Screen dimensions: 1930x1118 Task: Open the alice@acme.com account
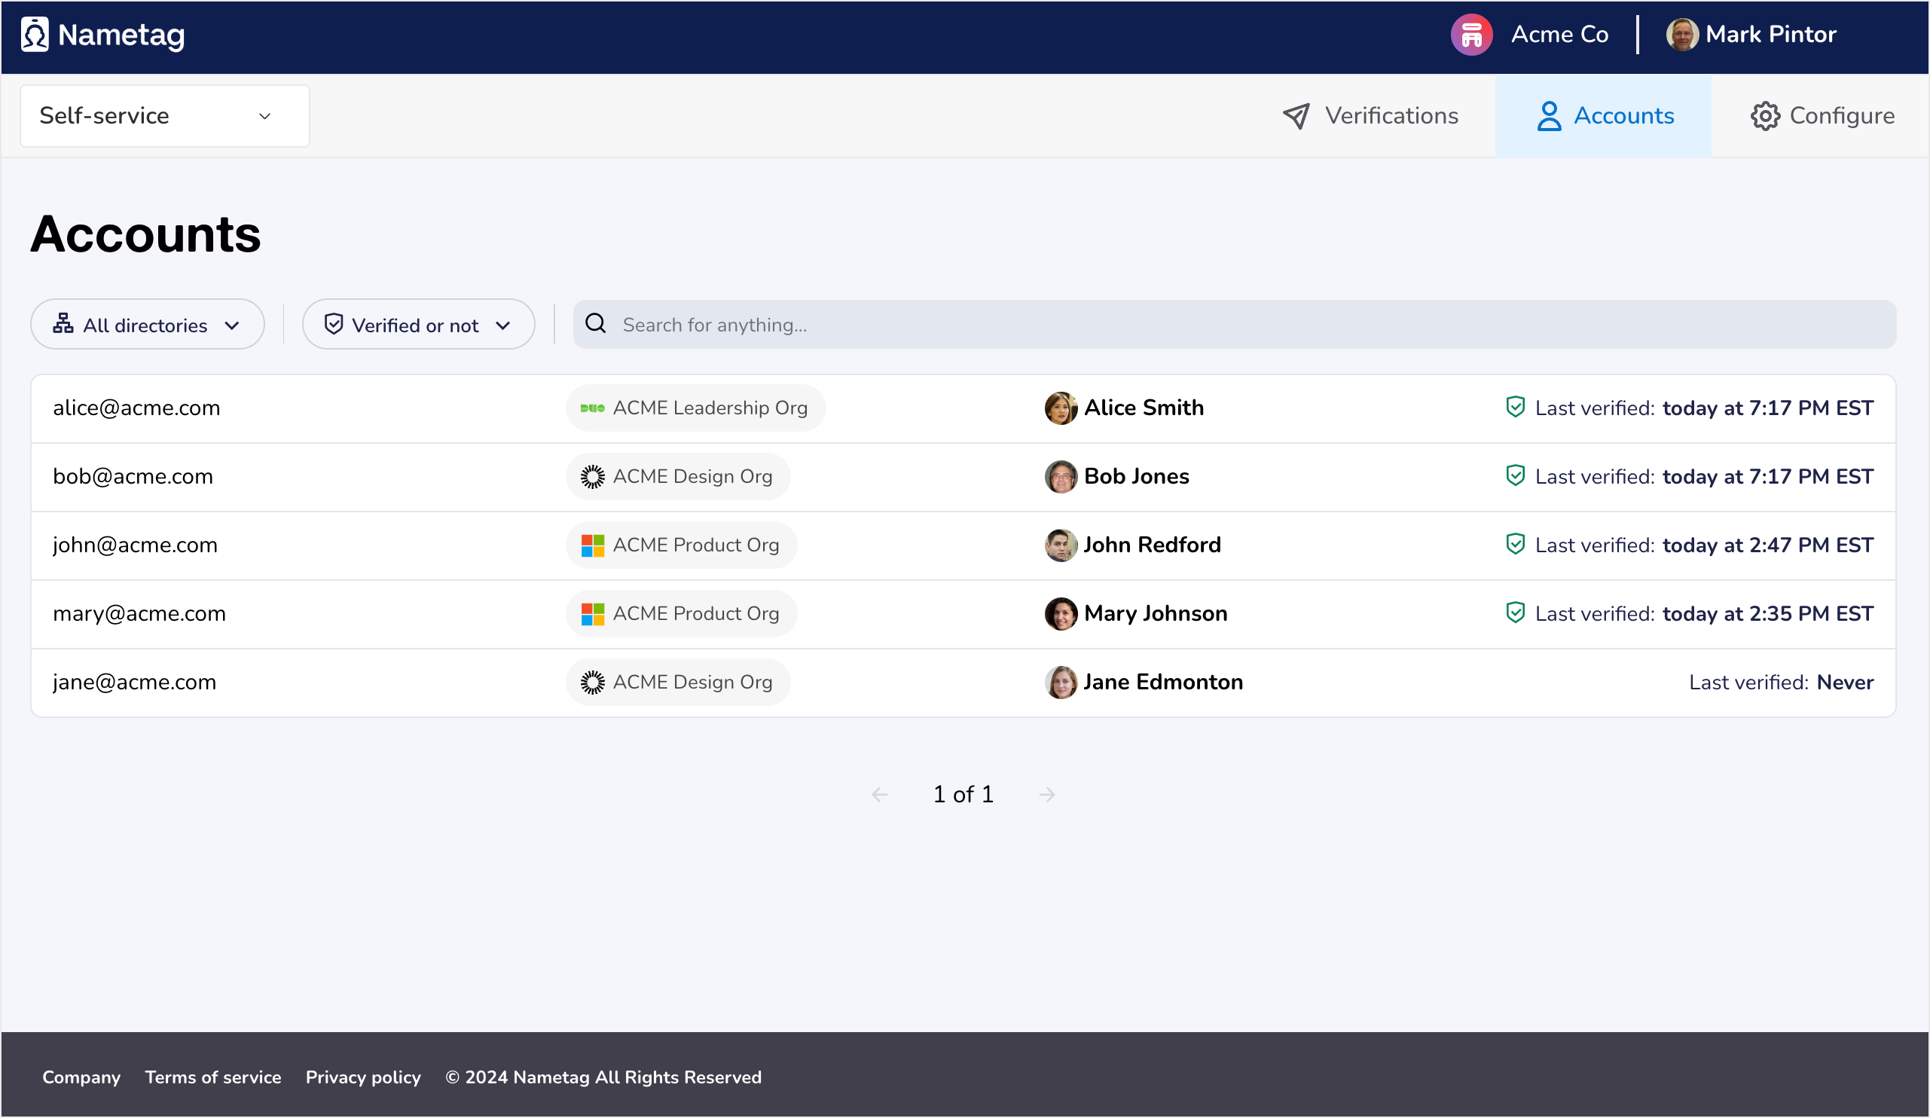pyautogui.click(x=136, y=408)
